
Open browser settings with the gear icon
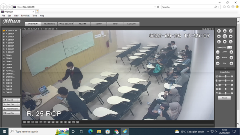pos(233,7)
